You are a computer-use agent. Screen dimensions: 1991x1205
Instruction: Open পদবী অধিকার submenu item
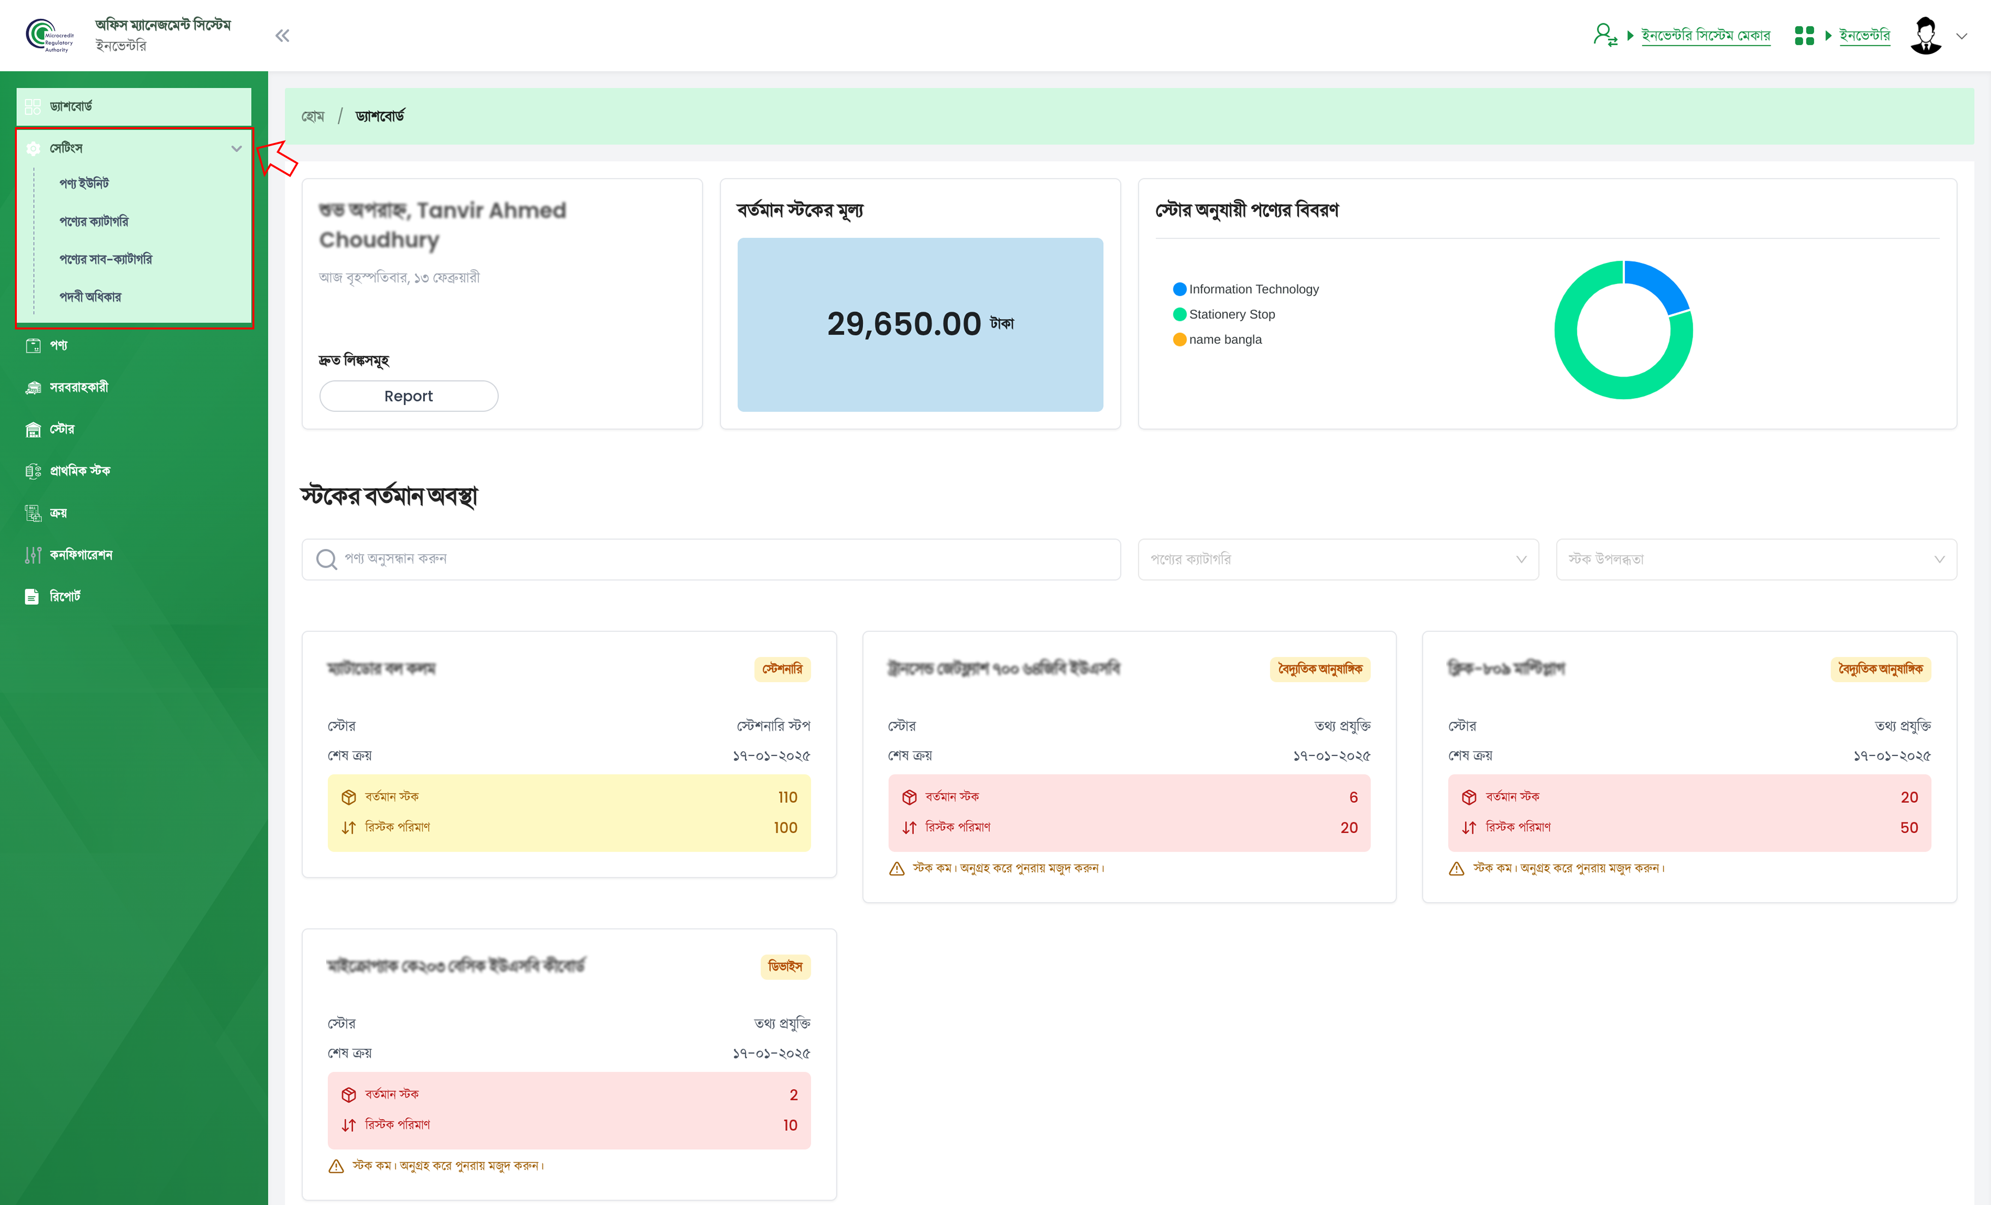point(90,297)
